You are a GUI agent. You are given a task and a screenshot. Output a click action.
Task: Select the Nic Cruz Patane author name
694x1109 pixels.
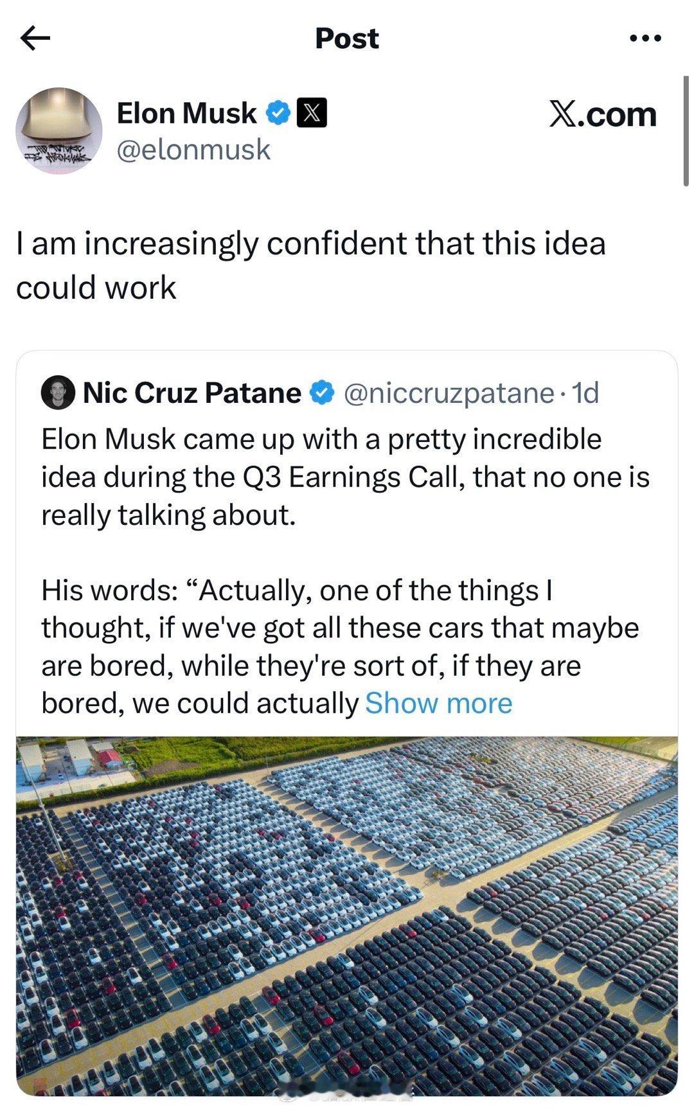click(x=191, y=393)
